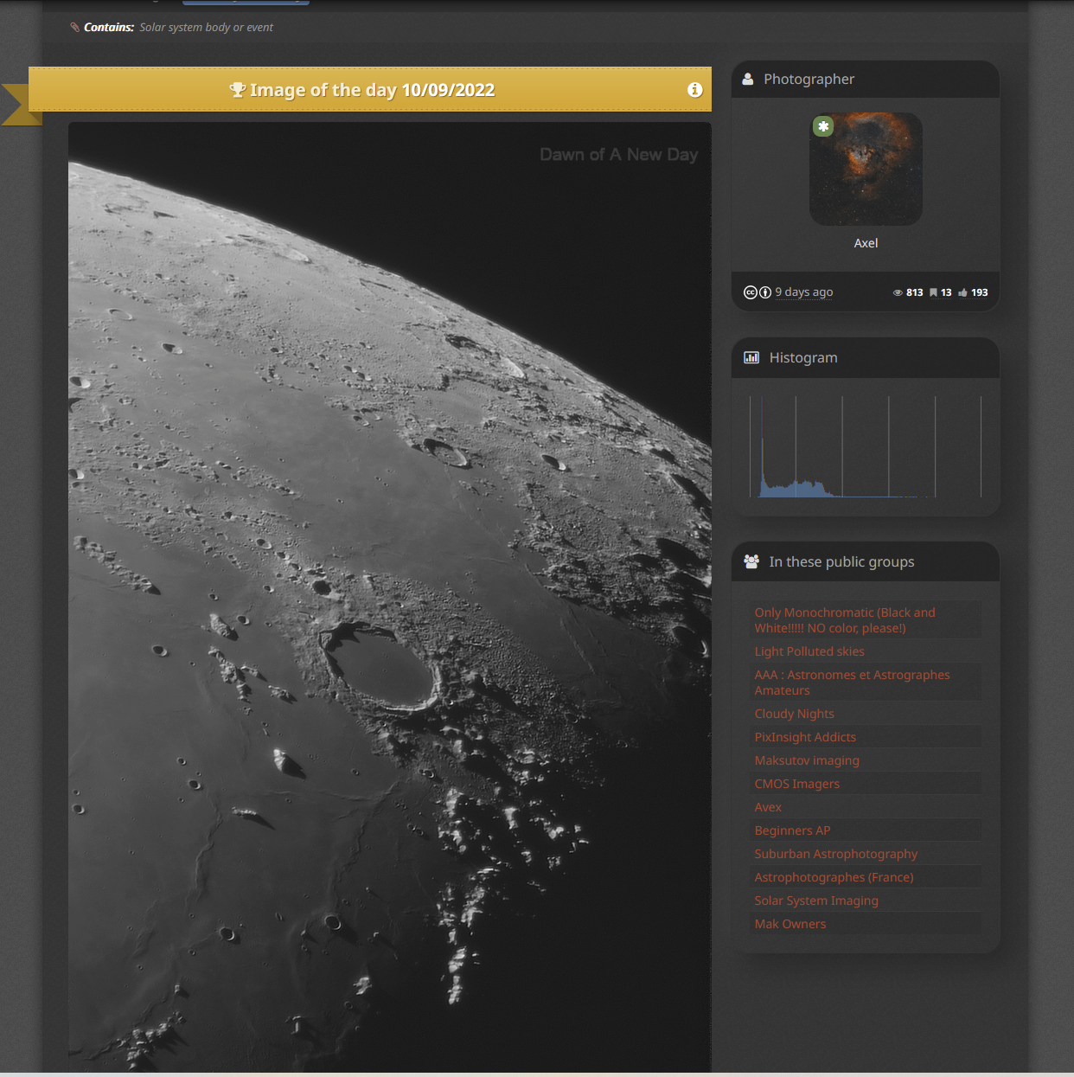Click the 'Image of the day 10/09/2022' banner text

click(x=372, y=90)
